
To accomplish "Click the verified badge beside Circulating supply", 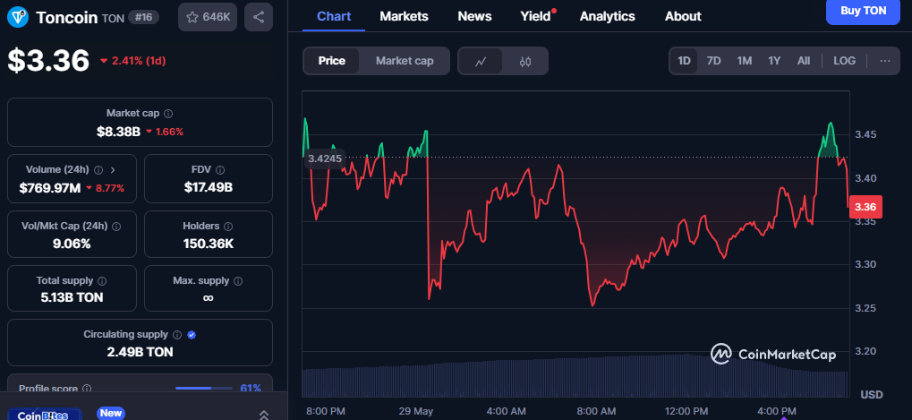I will [192, 335].
